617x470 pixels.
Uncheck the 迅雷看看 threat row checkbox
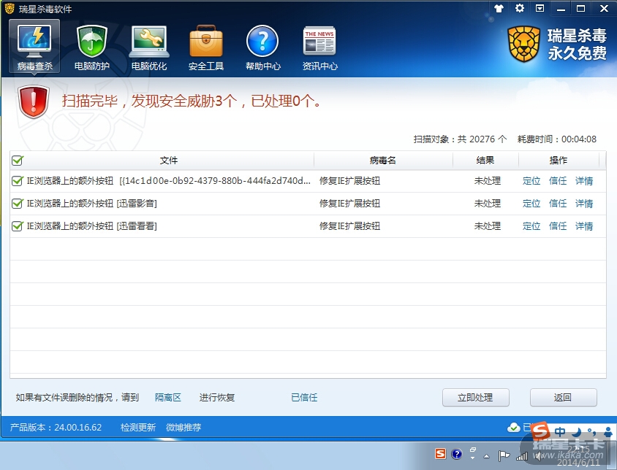click(18, 226)
